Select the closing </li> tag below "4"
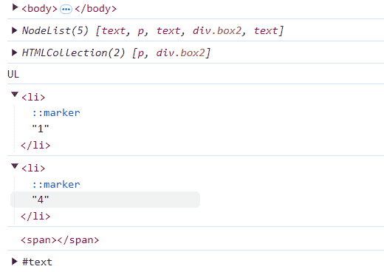 click(35, 216)
